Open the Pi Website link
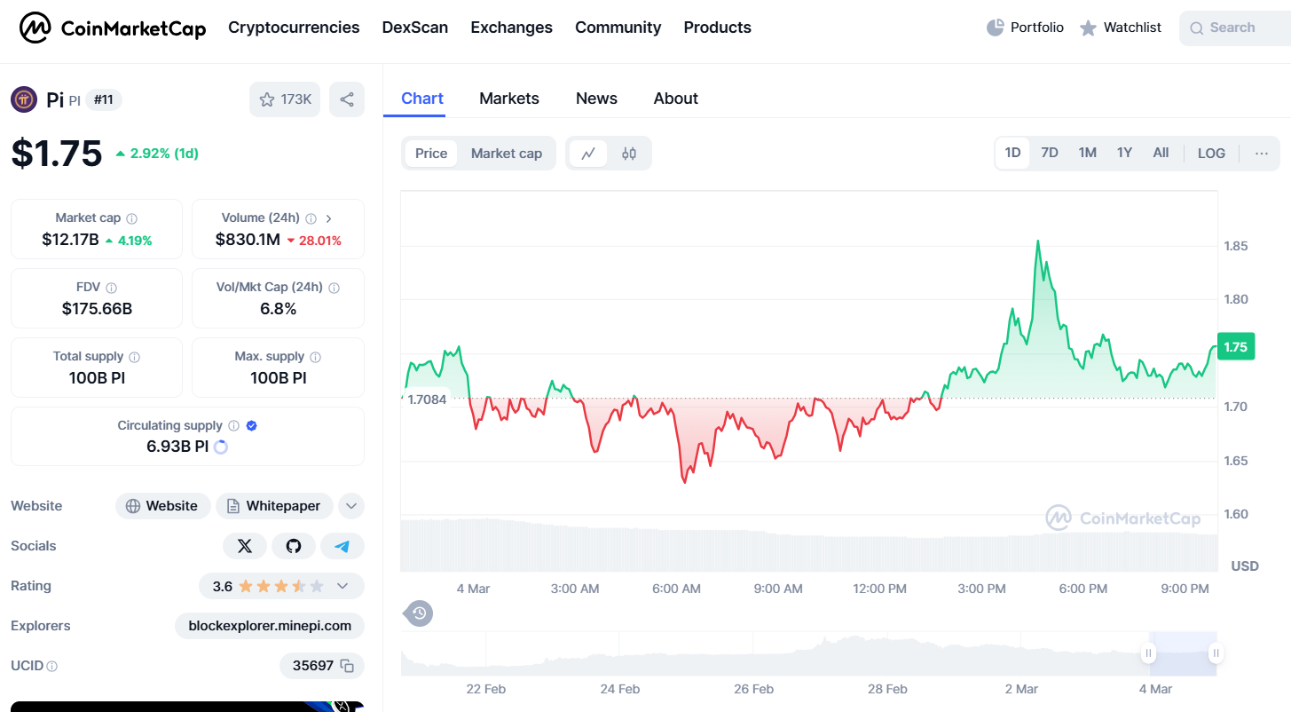Screen dimensions: 1291x712 (x=163, y=506)
